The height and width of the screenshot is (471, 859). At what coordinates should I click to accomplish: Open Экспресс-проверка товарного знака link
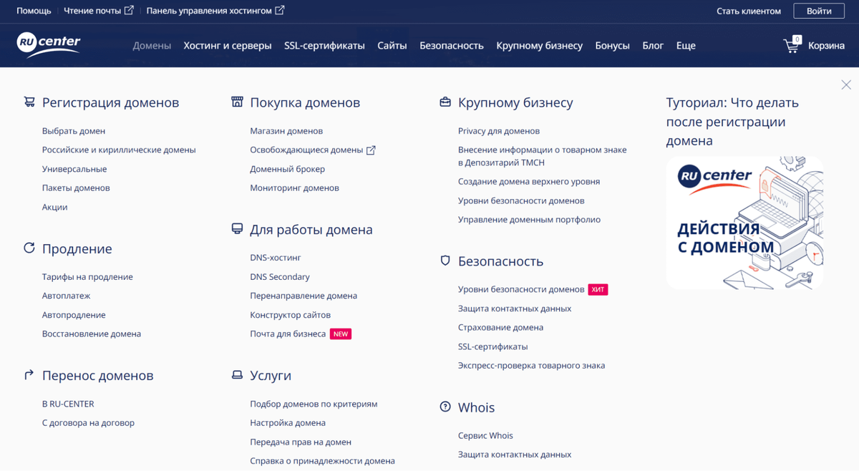click(x=531, y=365)
